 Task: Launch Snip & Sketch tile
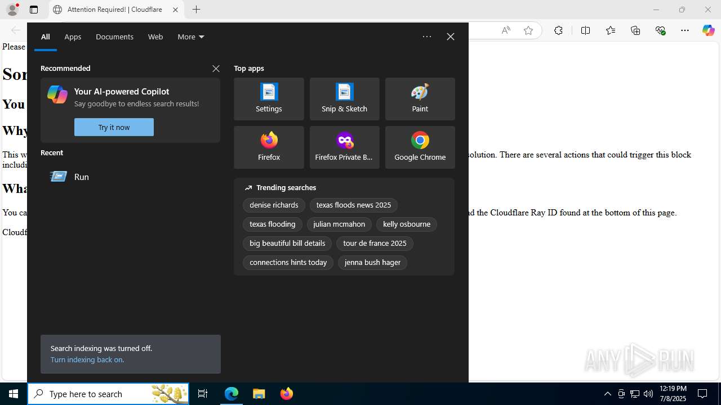tap(344, 99)
